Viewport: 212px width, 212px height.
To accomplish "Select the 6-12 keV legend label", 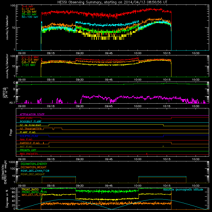I will tap(28, 9).
